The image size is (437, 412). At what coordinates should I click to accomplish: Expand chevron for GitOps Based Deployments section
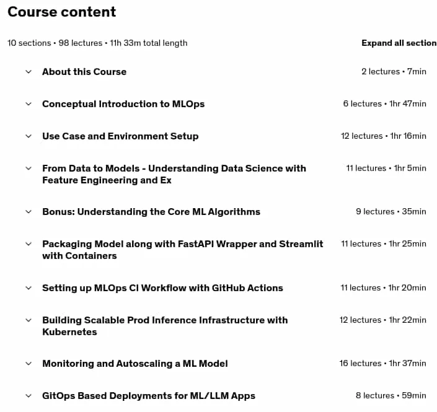(29, 396)
